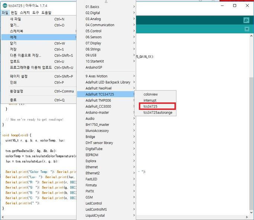Expand the 예제 submenu
Screen dimensions: 254x220
point(39,37)
